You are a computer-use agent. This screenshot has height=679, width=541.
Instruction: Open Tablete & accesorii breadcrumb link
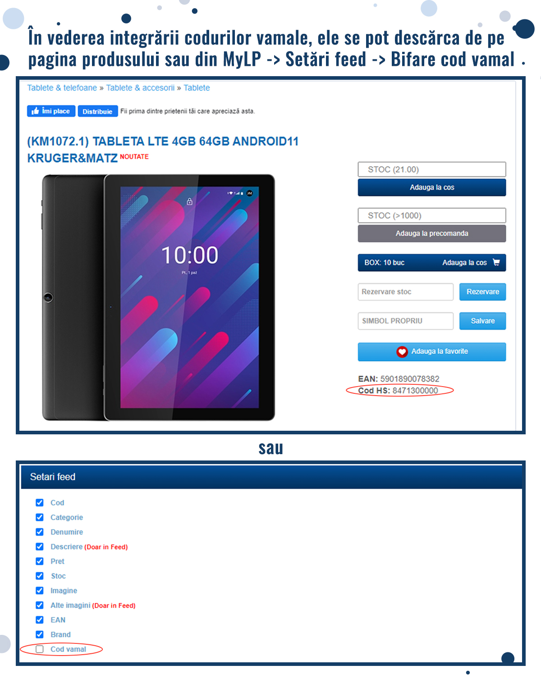(140, 88)
